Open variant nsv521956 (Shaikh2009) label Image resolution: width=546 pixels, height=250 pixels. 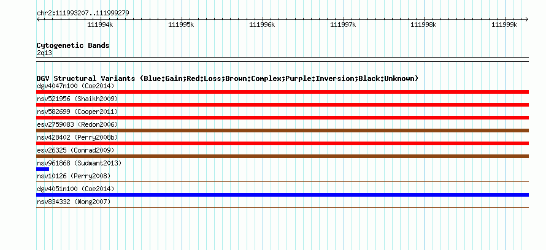point(77,99)
